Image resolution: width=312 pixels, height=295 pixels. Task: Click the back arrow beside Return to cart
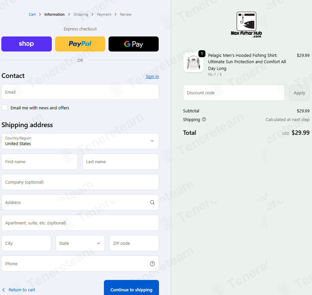point(3,290)
